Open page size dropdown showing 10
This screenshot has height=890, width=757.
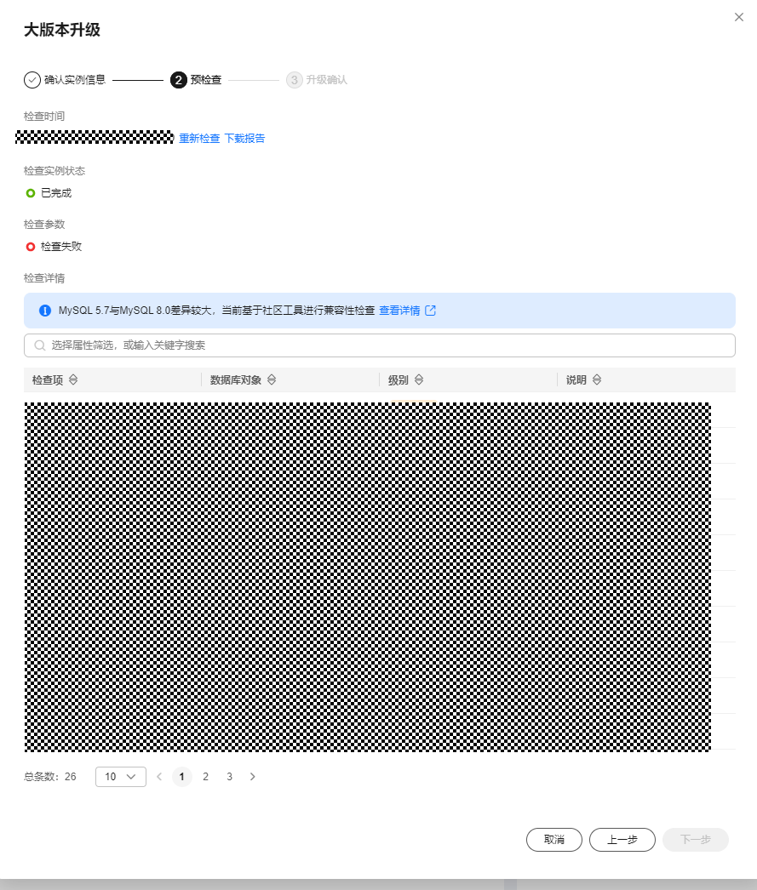120,777
